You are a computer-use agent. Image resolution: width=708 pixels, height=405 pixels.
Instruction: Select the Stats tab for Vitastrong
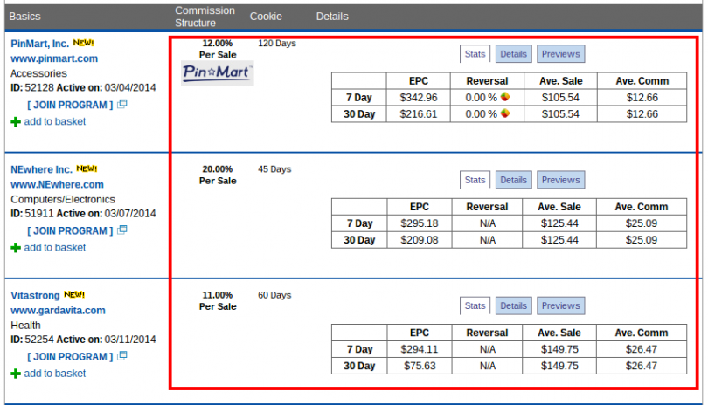pos(475,305)
